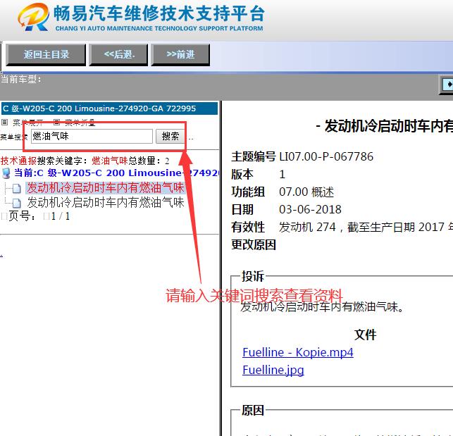Go forward with the >>前进 button
This screenshot has width=453, height=436.
click(x=180, y=55)
